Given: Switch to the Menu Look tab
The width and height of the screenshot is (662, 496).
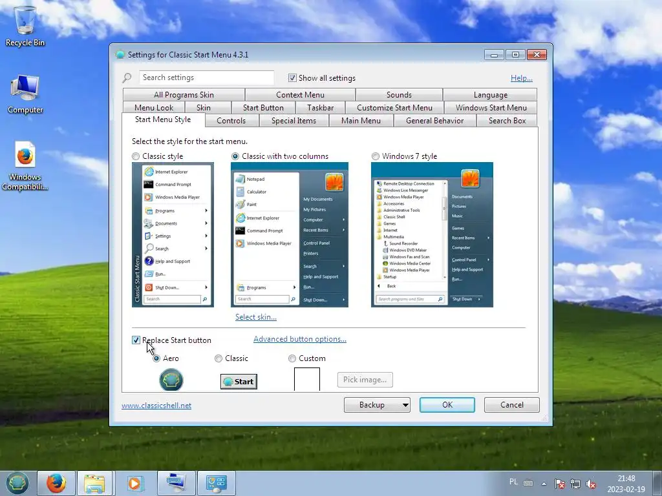Looking at the screenshot, I should tap(154, 108).
